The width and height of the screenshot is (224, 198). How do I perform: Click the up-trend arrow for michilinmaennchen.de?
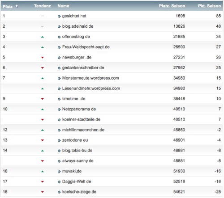43,130
